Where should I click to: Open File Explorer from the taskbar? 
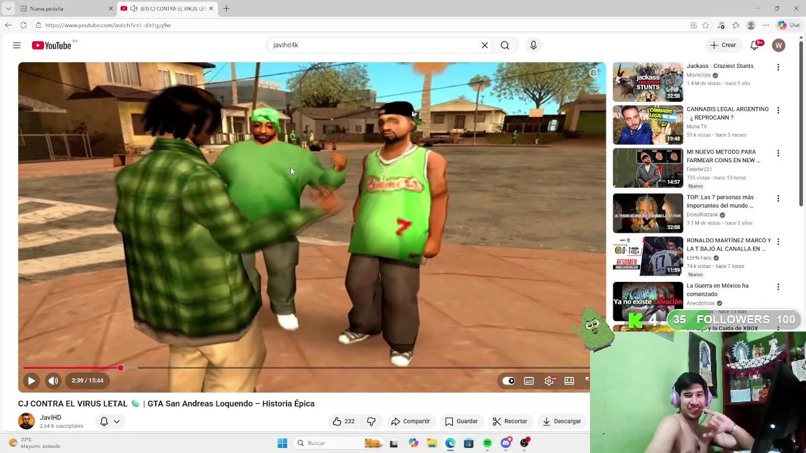432,443
